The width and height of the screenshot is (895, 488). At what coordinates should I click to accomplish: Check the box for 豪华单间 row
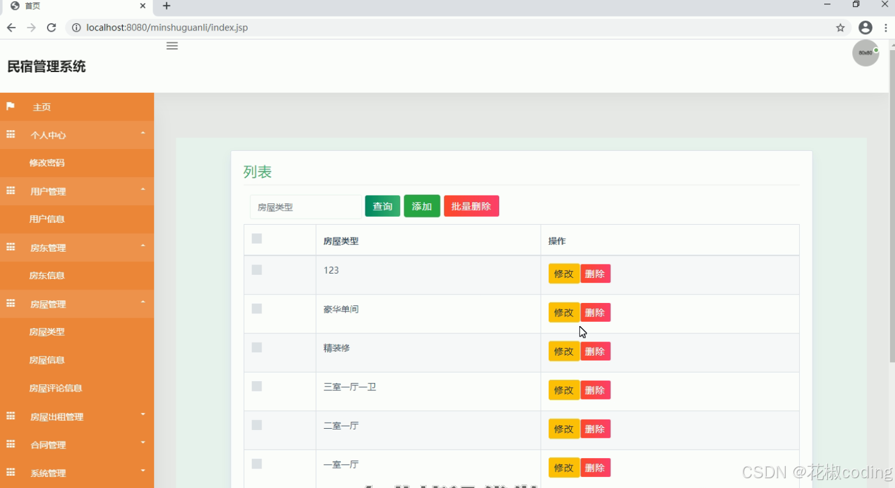point(257,308)
